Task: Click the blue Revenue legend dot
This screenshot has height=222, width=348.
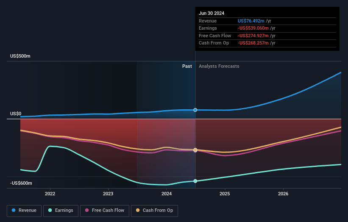Action: point(14,210)
